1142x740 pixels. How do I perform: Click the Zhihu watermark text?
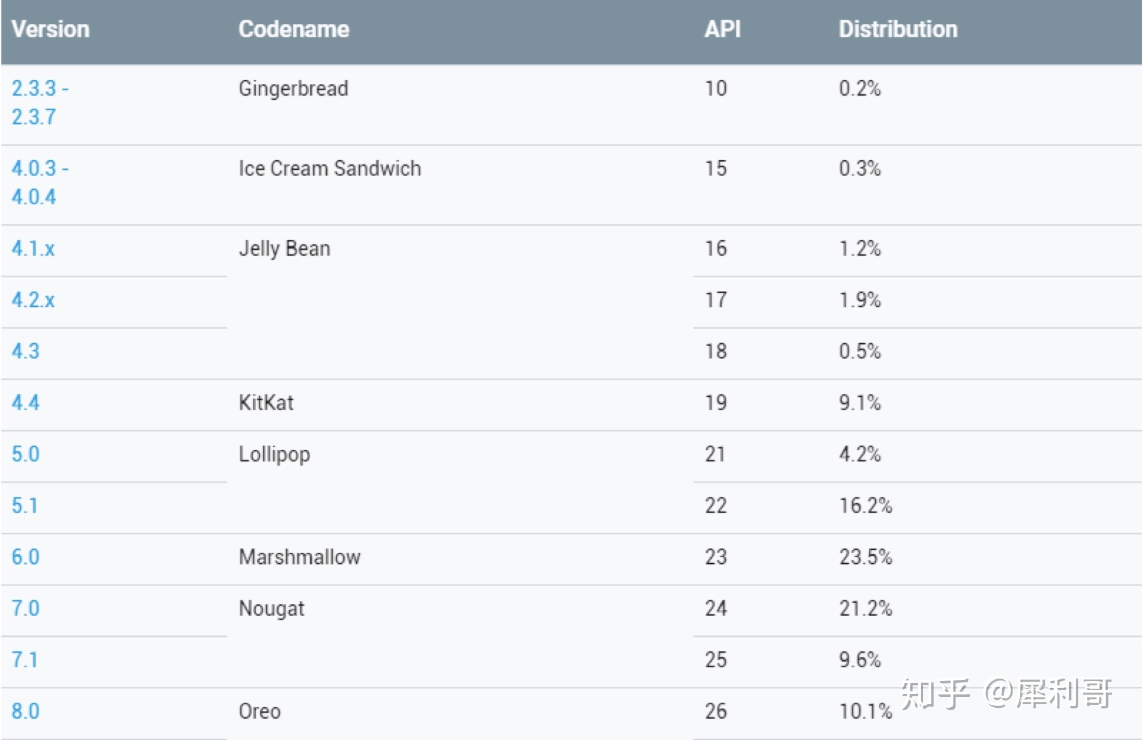coord(1006,693)
